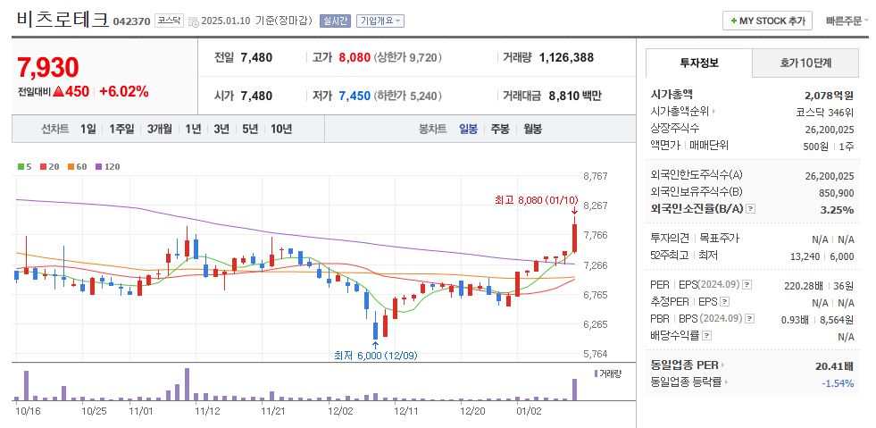Click the tall red candle on 01/10

tap(574, 239)
